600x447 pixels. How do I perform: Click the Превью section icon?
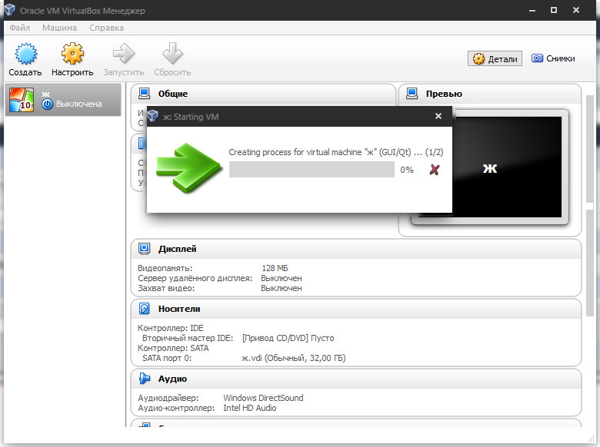pos(412,93)
